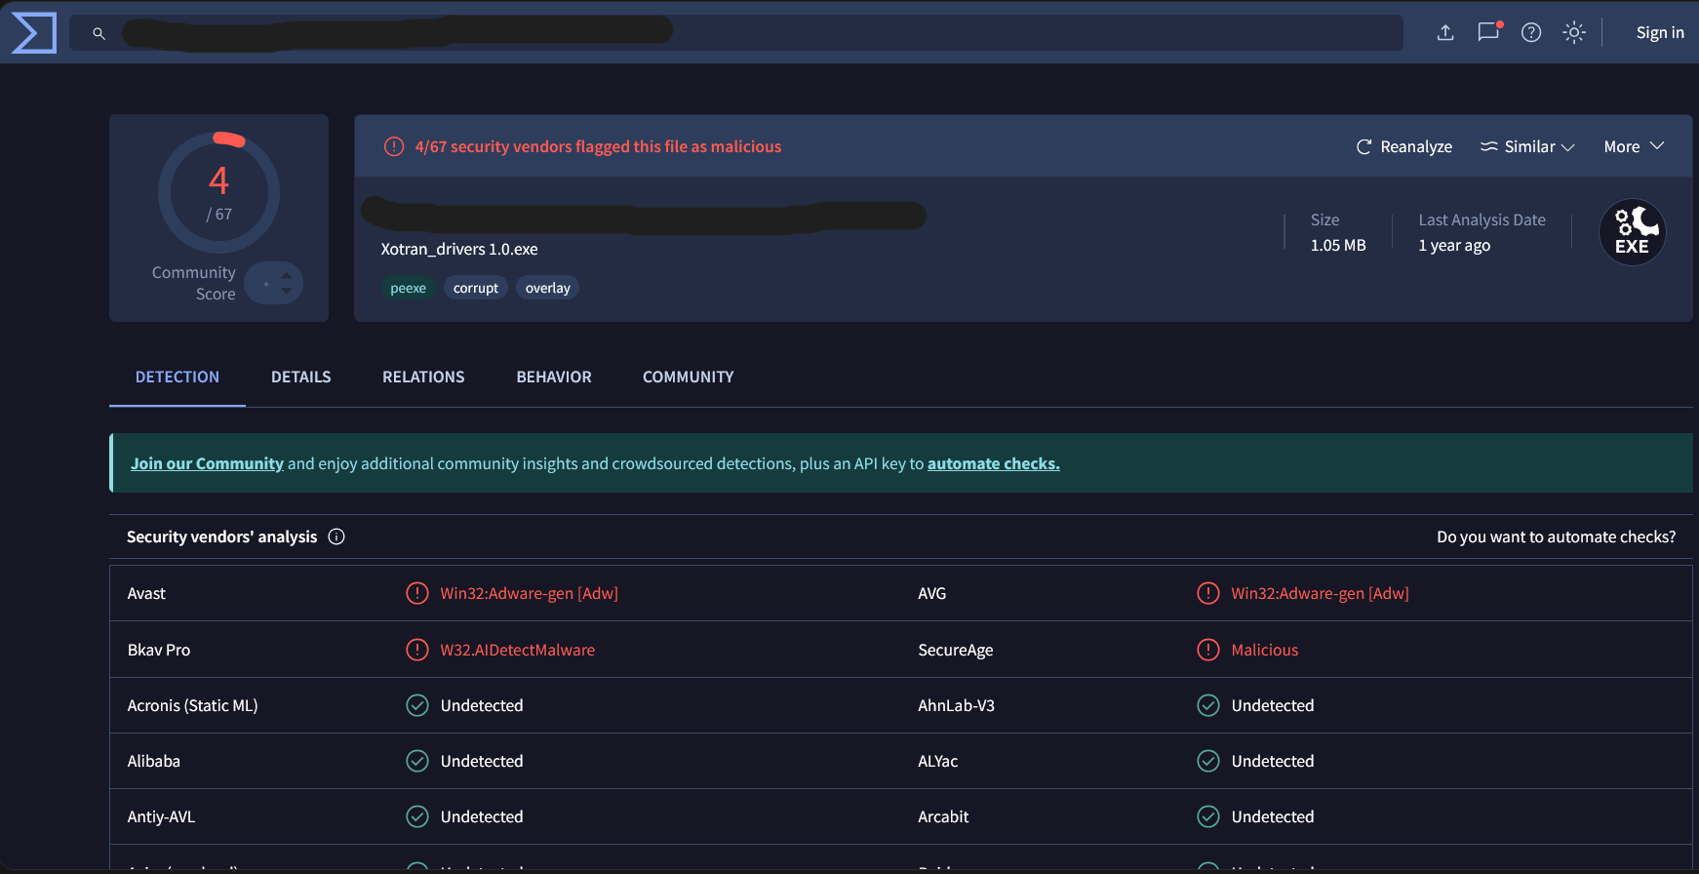Click the Security vendors' analysis heading

point(222,536)
